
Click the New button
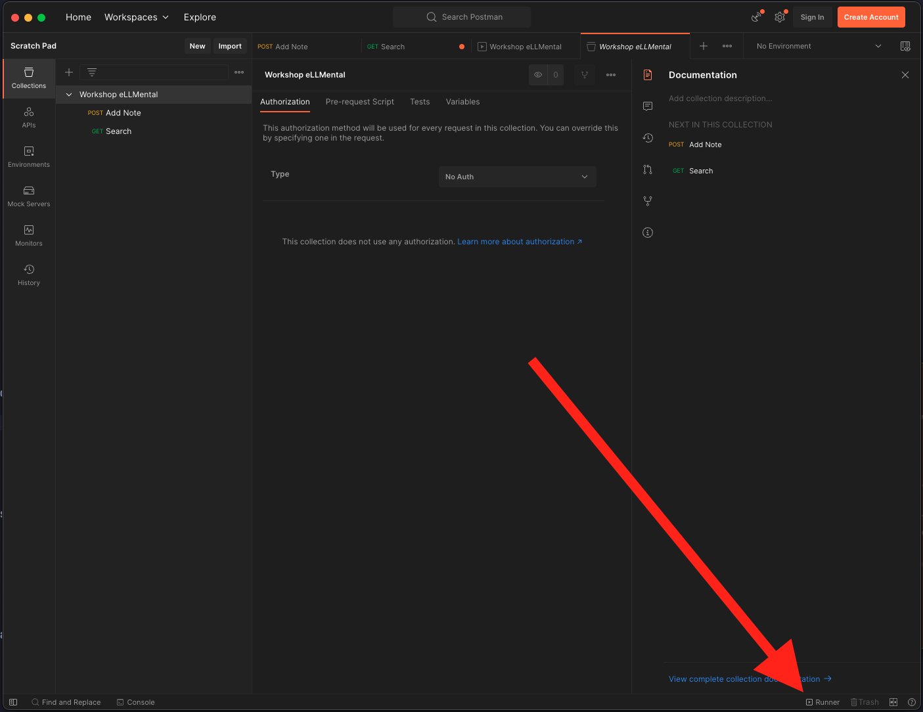pos(197,46)
